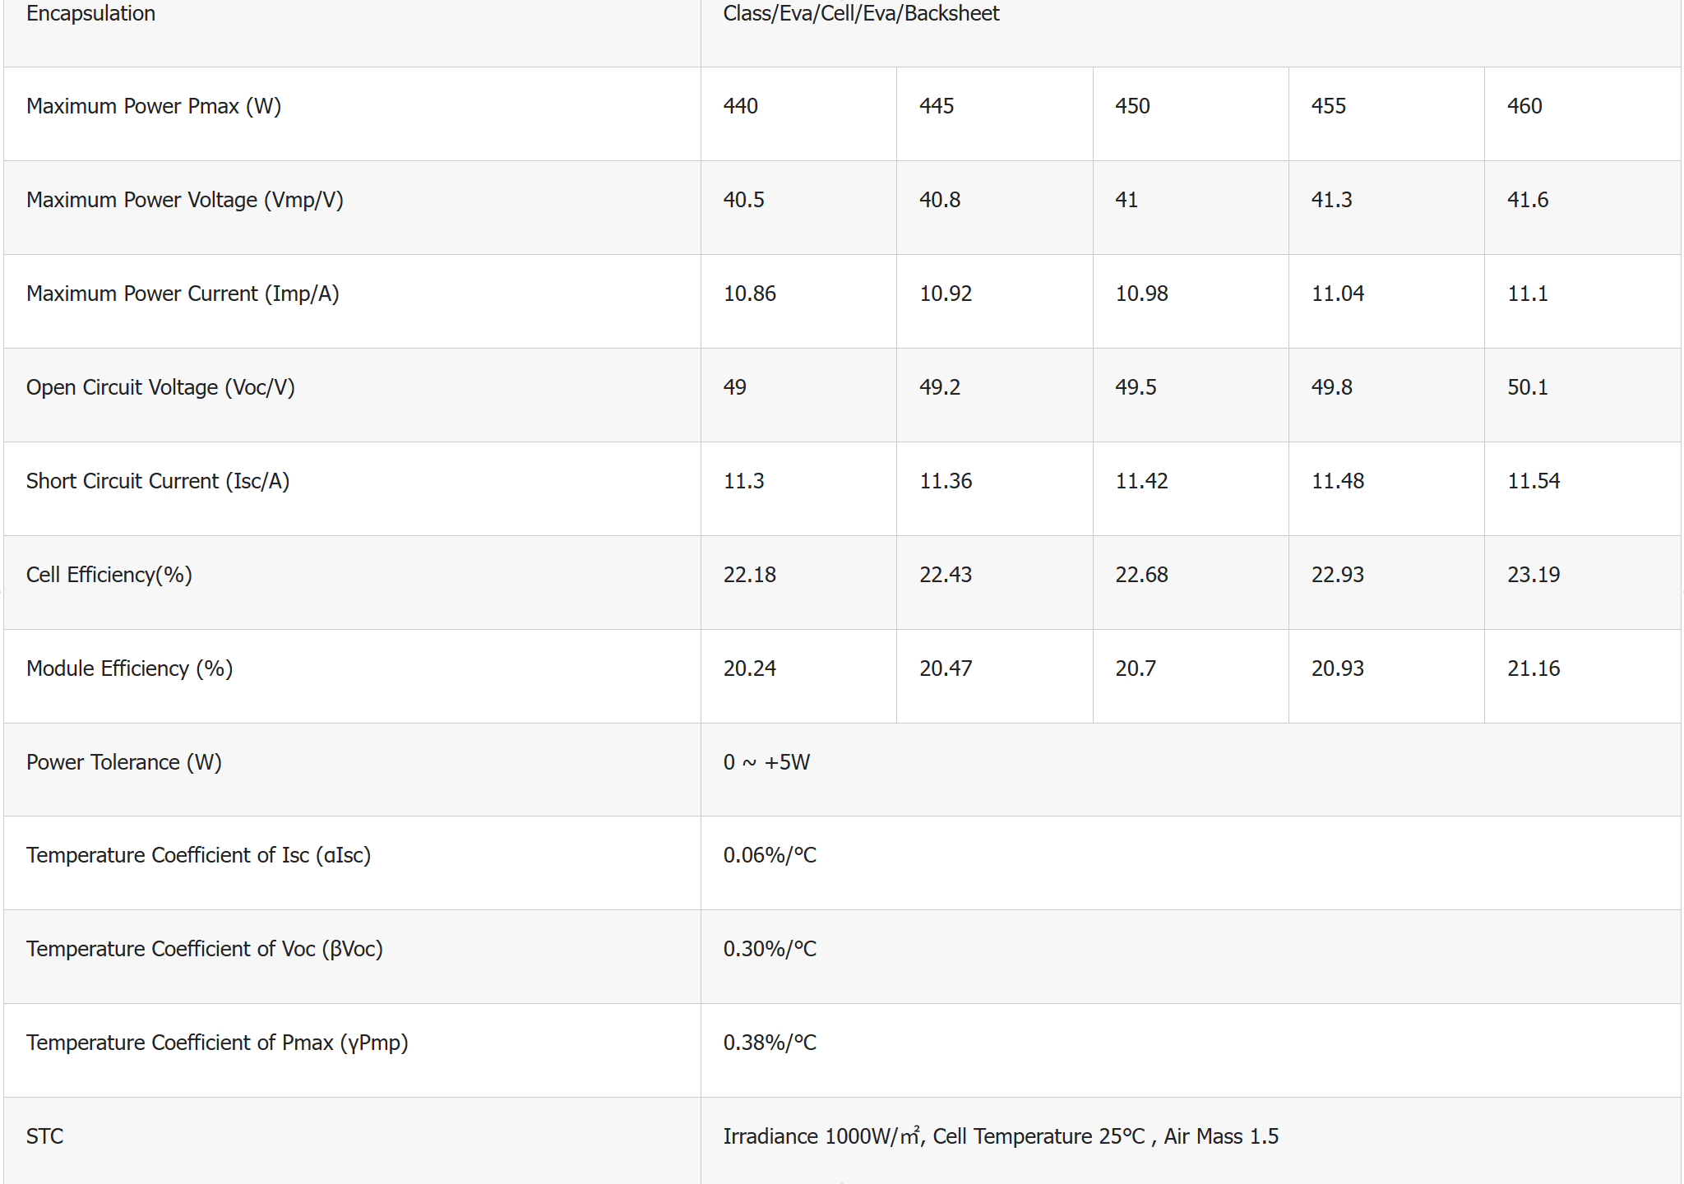This screenshot has width=1684, height=1184.
Task: Click the Class/Eva/Cell/Eva/Backsheet encapsulation value
Action: [861, 13]
